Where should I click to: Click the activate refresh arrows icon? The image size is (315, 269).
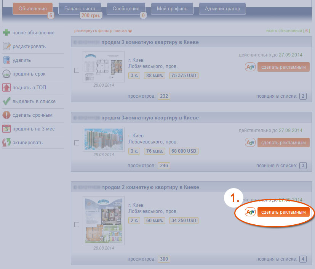[6, 143]
